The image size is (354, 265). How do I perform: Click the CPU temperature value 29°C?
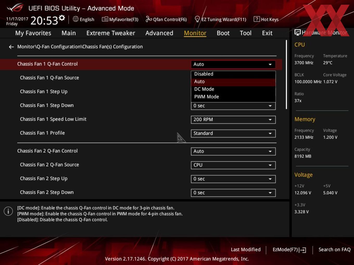[x=328, y=63]
